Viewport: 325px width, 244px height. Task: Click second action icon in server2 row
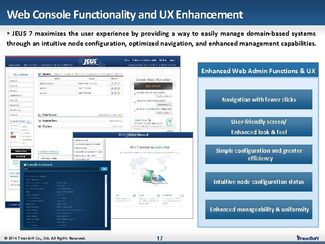pos(115,93)
